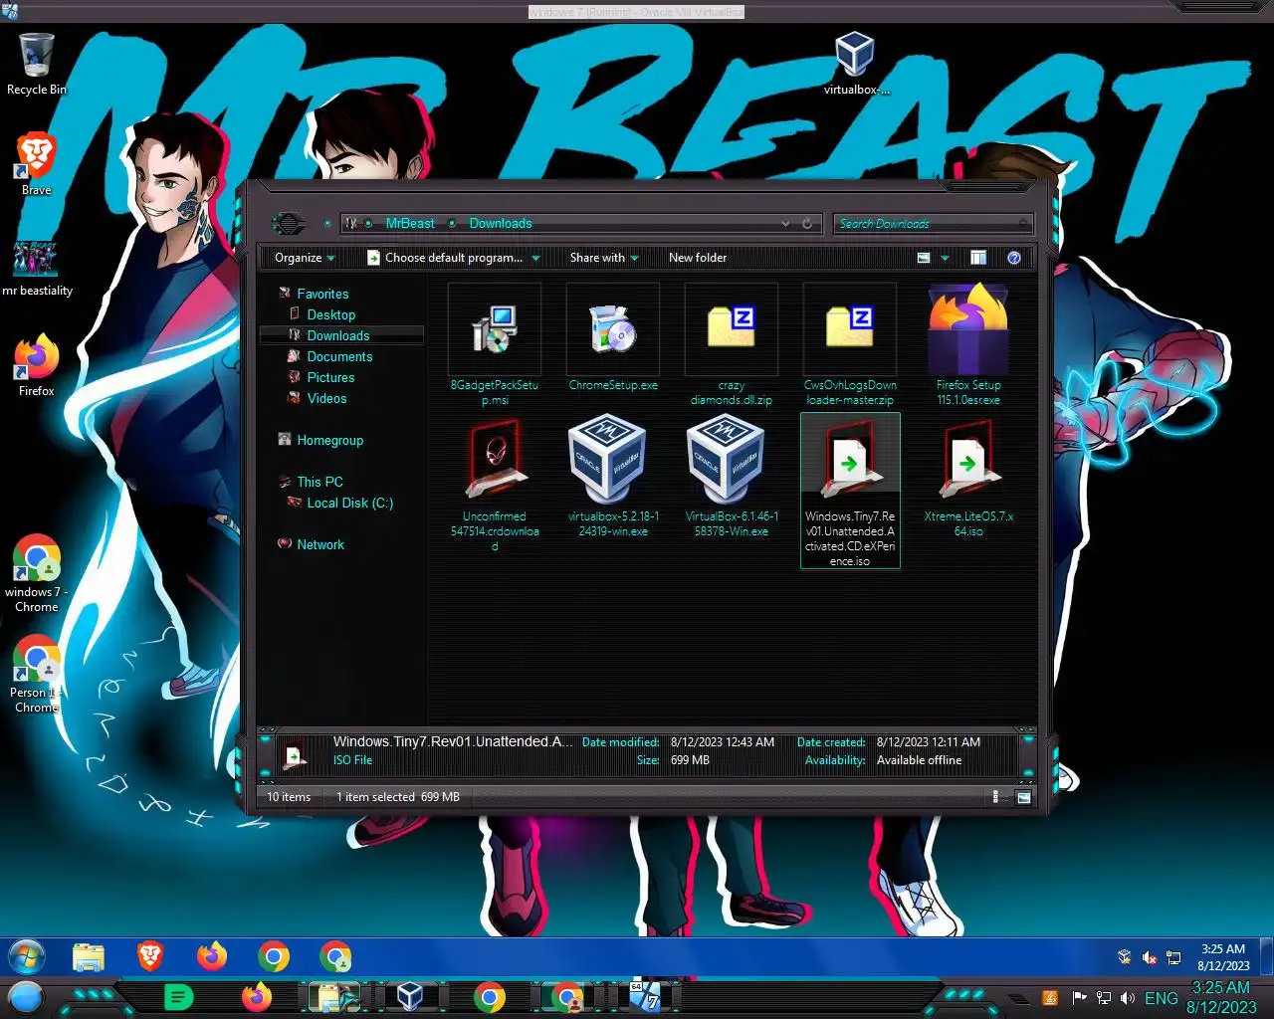Viewport: 1274px width, 1019px height.
Task: Click the back/forward navigation orb
Action: (290, 223)
